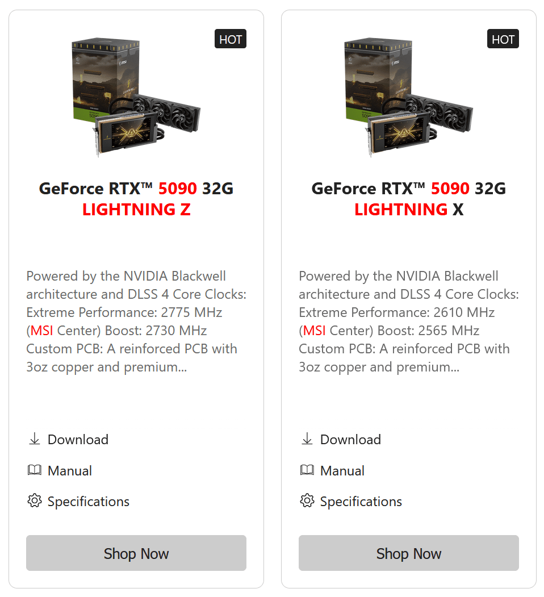The image size is (544, 597).
Task: Open Manual link for LIGHTNING Z
Action: click(70, 471)
